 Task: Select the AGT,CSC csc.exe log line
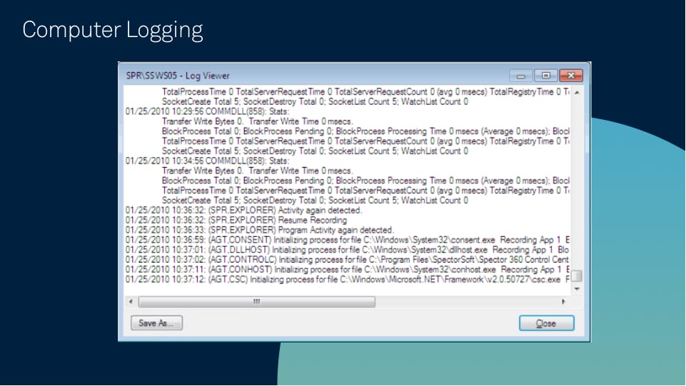348,280
